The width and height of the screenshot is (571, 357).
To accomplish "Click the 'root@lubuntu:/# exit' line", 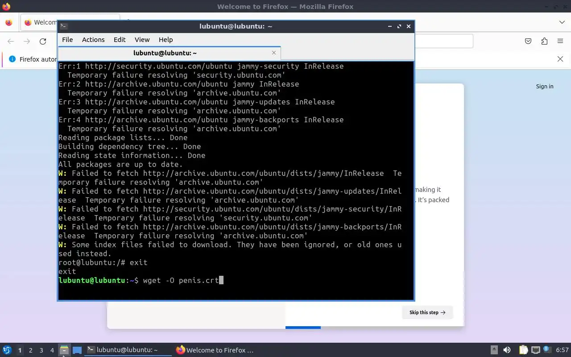I will pyautogui.click(x=103, y=262).
